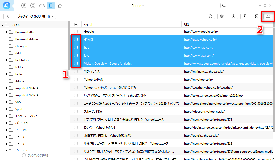
Task: Select the Yahoo!天気・災害 bookmark row
Action: [x=172, y=87]
